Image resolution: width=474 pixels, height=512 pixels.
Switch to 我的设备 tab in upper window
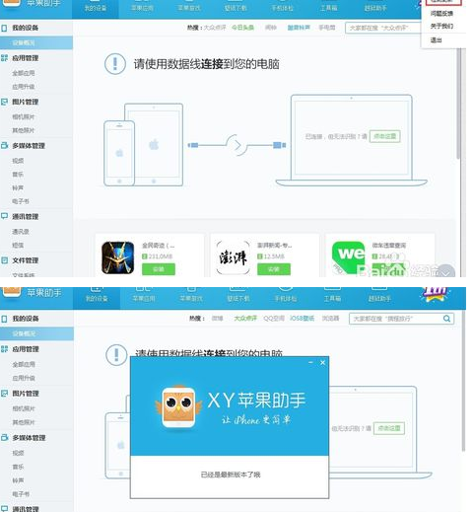click(96, 8)
